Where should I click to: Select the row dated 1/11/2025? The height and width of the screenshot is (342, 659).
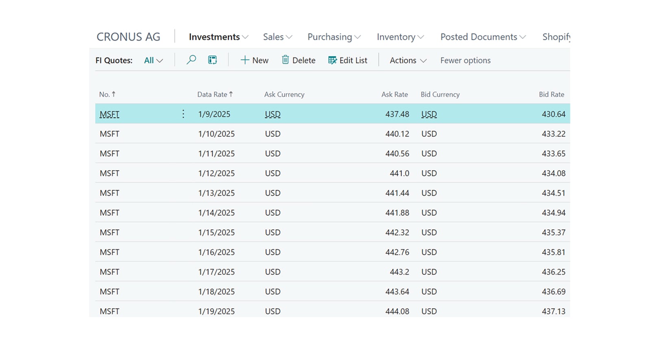(x=332, y=153)
